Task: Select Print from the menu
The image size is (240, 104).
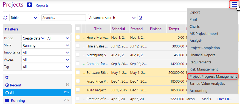Action: pos(213,19)
